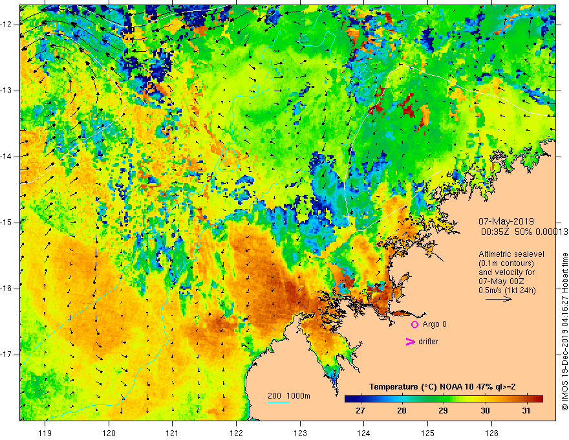Click the 31 label on temperature scale

click(x=526, y=411)
